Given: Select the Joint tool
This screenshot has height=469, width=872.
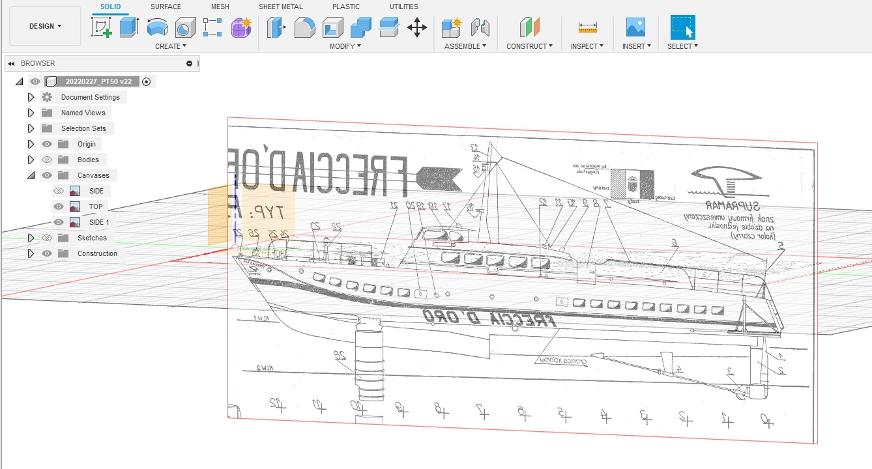Looking at the screenshot, I should (x=480, y=27).
